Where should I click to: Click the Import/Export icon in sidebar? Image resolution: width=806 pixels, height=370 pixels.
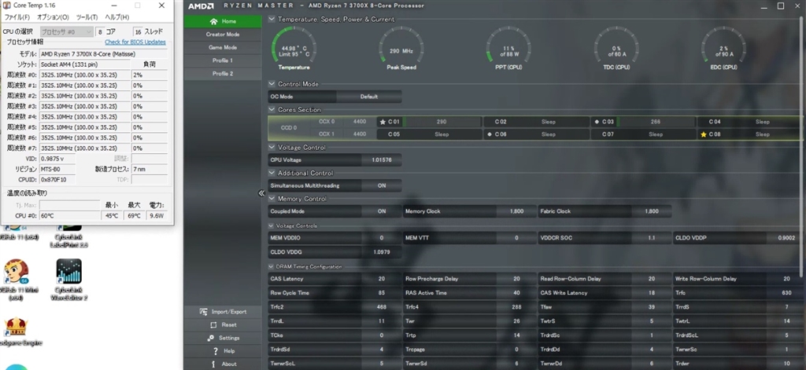point(202,312)
